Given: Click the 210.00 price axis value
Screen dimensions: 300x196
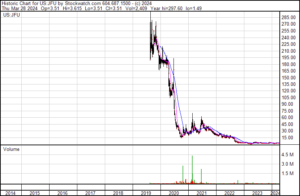Looking at the screenshot, I should tap(288, 51).
